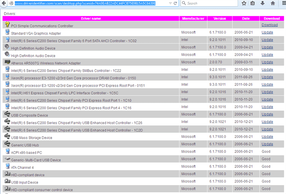The height and width of the screenshot is (194, 286).
Task: Update the SATA AHCI Controller 1C02 driver
Action: (x=267, y=40)
